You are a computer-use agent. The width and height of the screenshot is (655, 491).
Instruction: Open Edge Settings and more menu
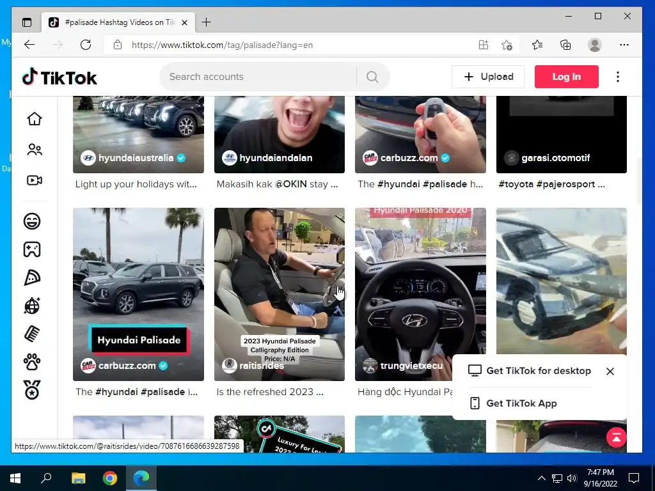(x=624, y=45)
